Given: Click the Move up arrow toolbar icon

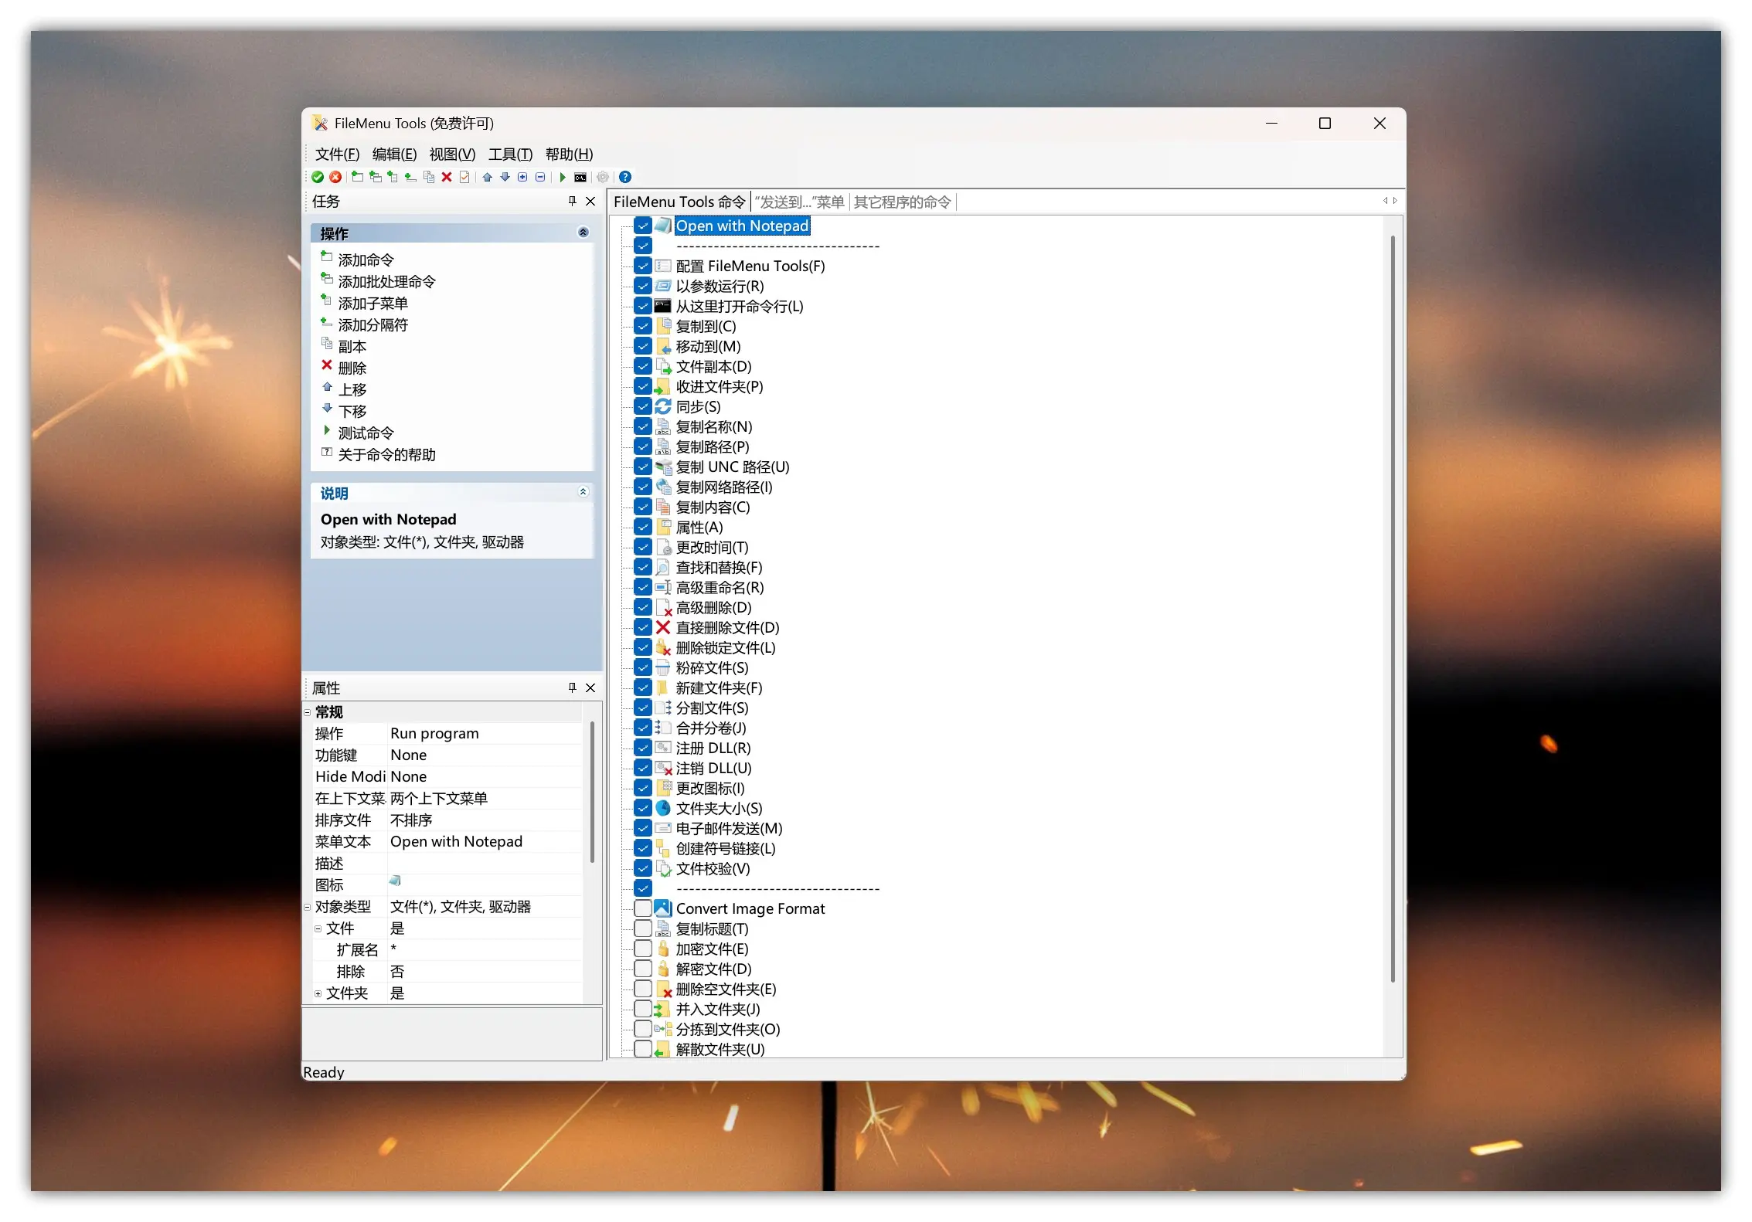Looking at the screenshot, I should point(488,177).
